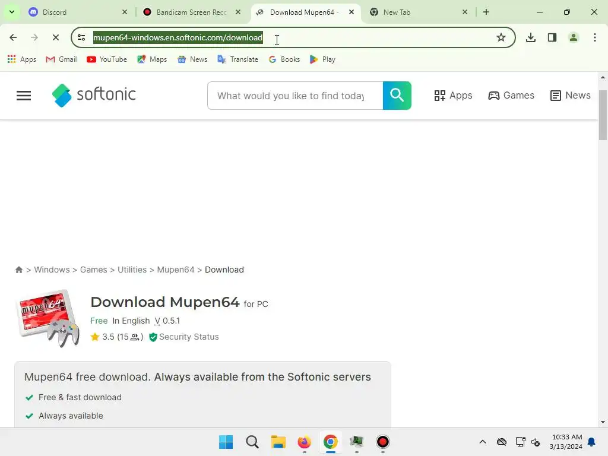The image size is (608, 456).
Task: Click the V 0.5.1 version label
Action: 167,321
